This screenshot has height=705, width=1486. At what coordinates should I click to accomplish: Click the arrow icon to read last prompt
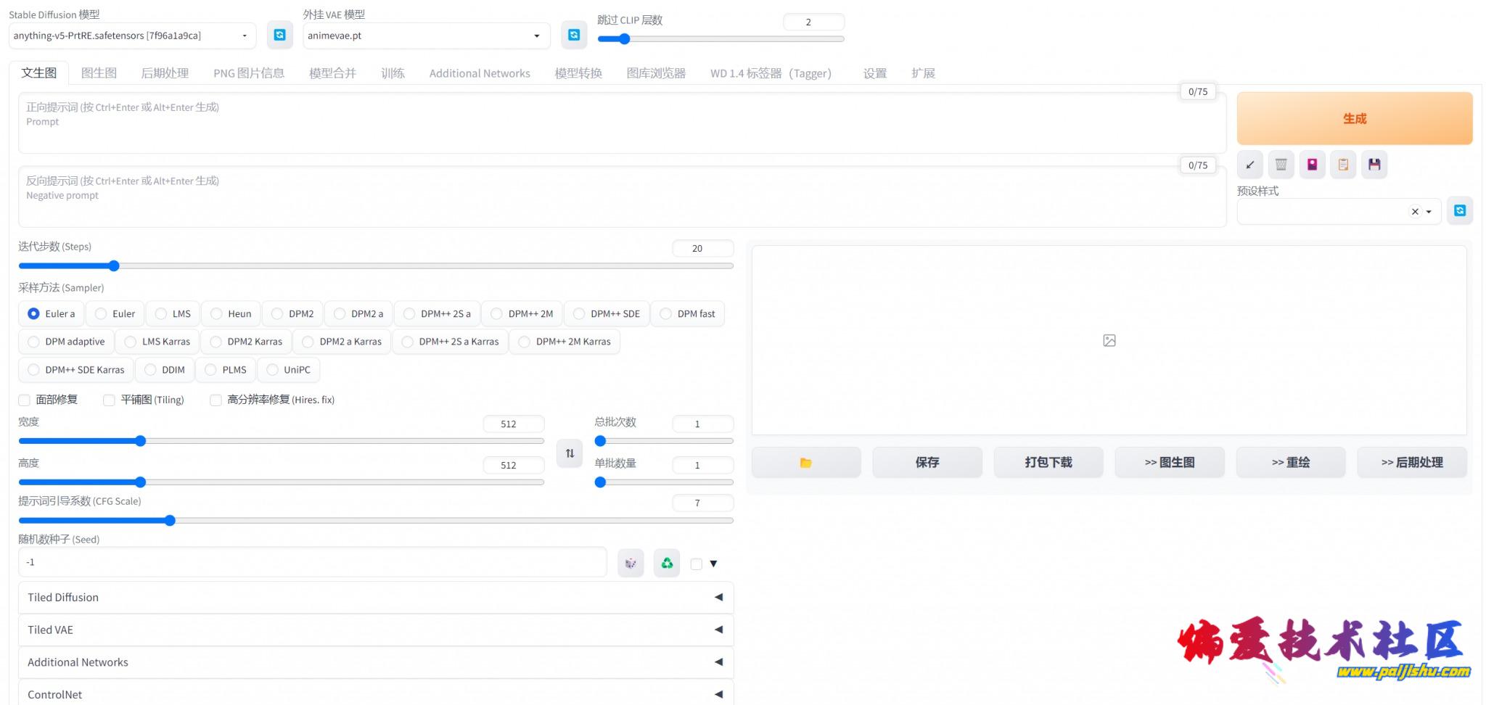coord(1249,165)
